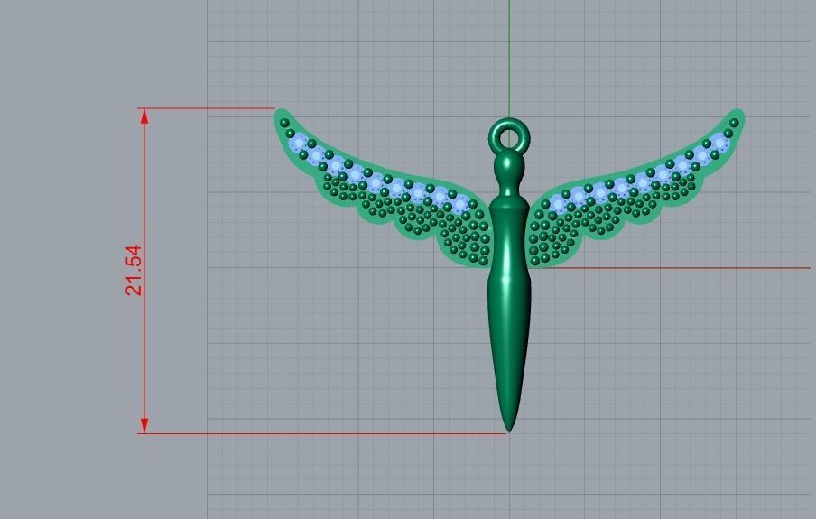Click the 21.54 dimension text

[x=134, y=270]
